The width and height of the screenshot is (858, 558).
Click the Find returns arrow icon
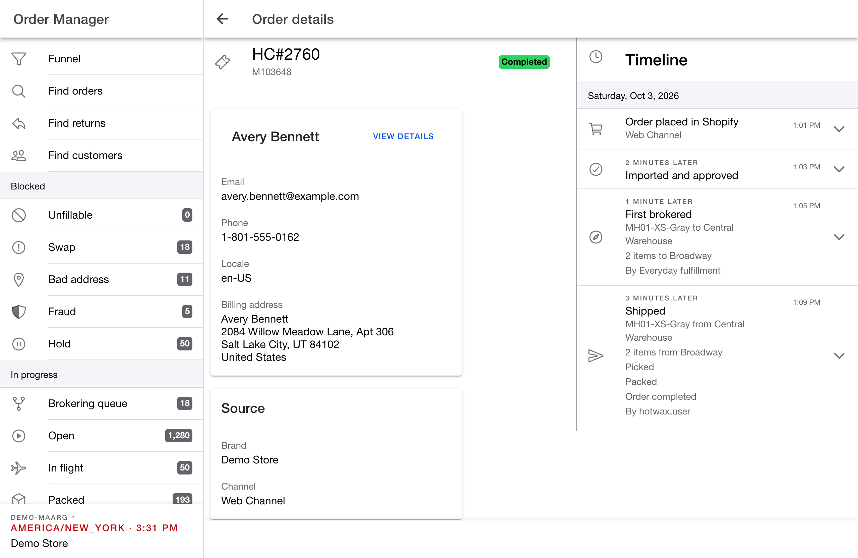point(19,123)
